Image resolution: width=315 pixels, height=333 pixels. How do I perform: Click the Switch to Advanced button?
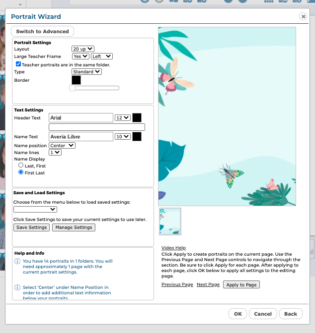click(43, 31)
